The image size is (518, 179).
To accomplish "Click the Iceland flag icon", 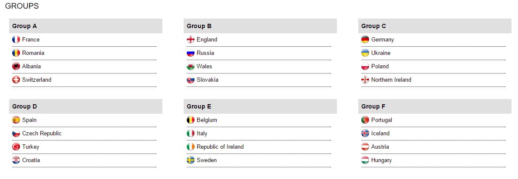I will point(365,134).
